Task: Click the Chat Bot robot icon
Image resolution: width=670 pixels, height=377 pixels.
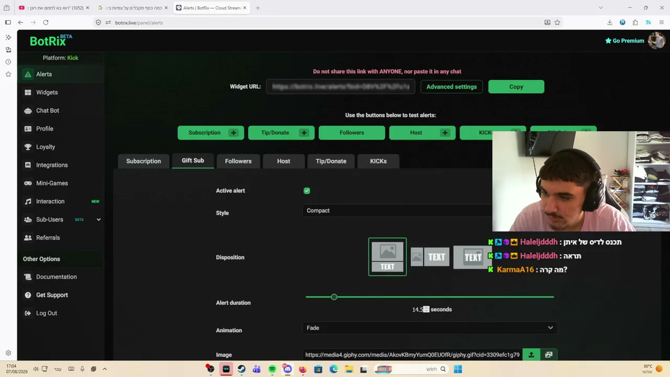Action: click(x=28, y=110)
